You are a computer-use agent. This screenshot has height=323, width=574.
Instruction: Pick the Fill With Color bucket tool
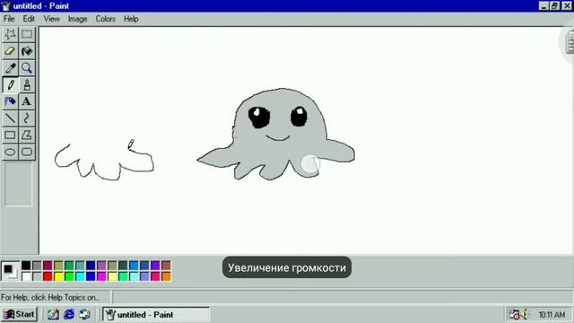pyautogui.click(x=27, y=51)
